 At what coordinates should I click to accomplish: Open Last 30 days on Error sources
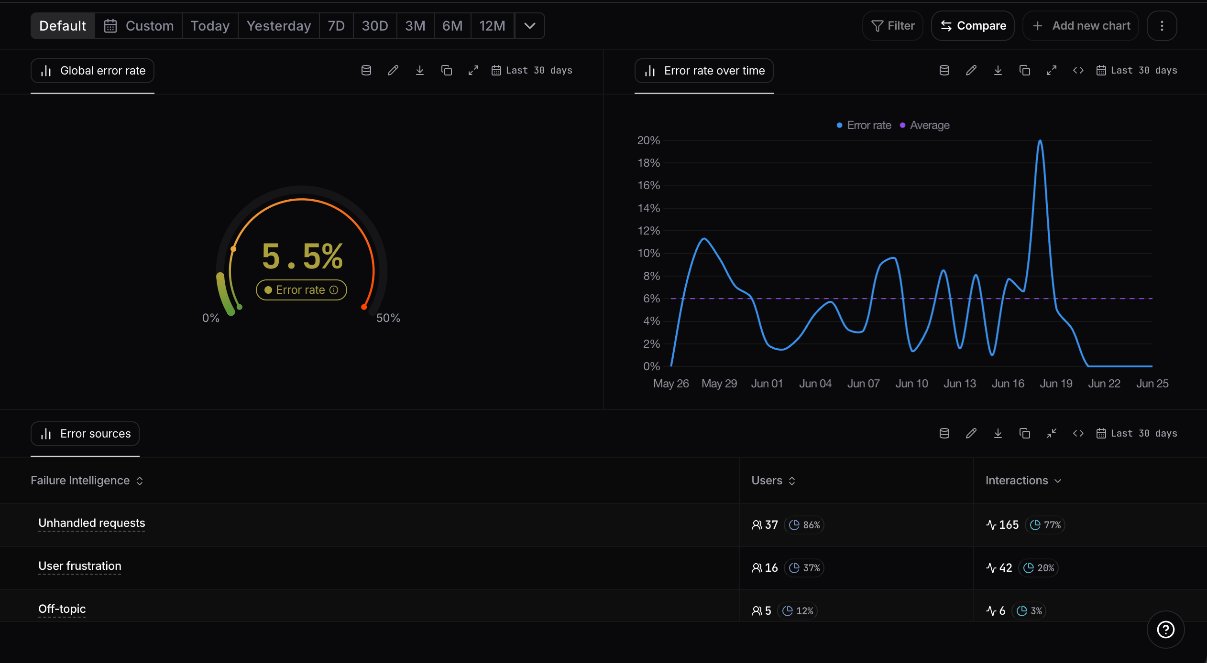[x=1137, y=434]
